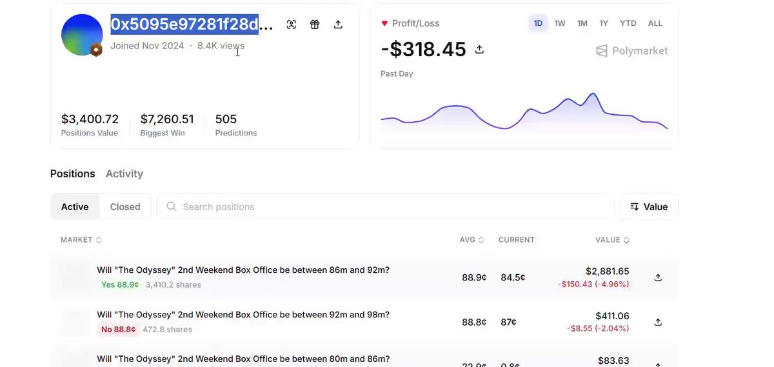The height and width of the screenshot is (367, 774).
Task: Click the gift icon beside the wallet address
Action: point(315,25)
